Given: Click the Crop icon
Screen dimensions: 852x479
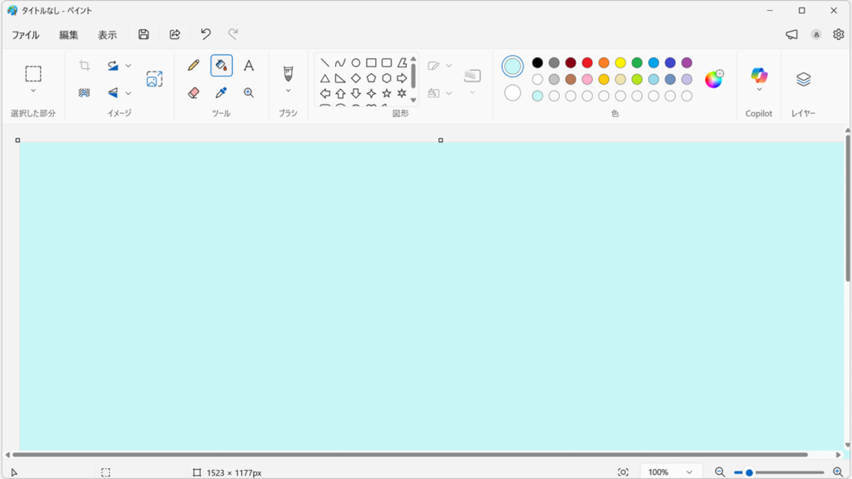Looking at the screenshot, I should click(x=83, y=64).
